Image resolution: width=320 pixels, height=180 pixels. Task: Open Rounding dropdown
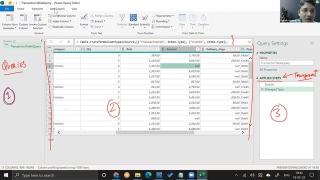point(169,21)
